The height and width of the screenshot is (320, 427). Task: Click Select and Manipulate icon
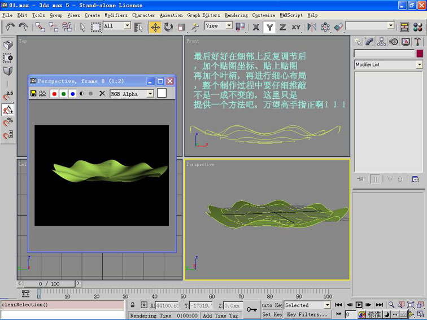[x=195, y=27]
